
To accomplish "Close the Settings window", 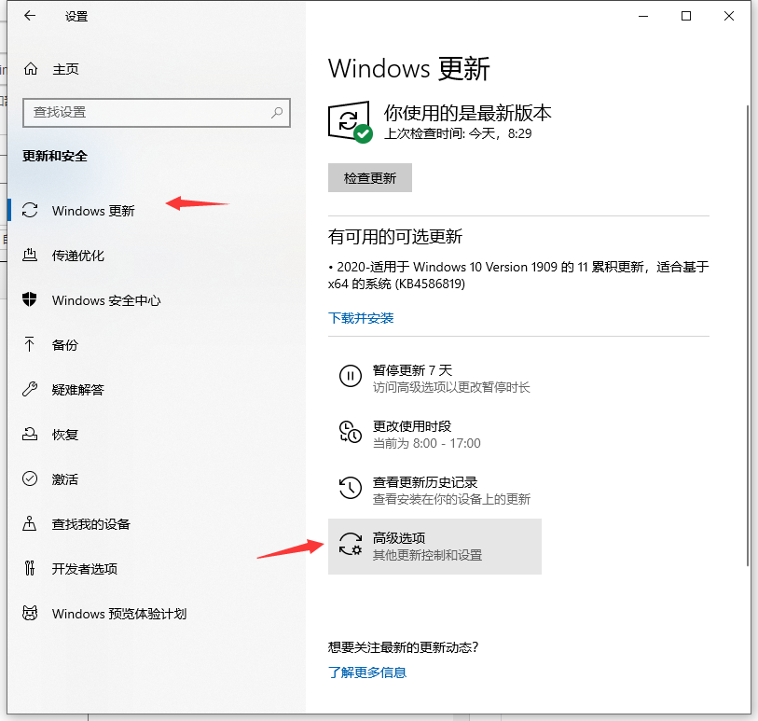I will (729, 16).
